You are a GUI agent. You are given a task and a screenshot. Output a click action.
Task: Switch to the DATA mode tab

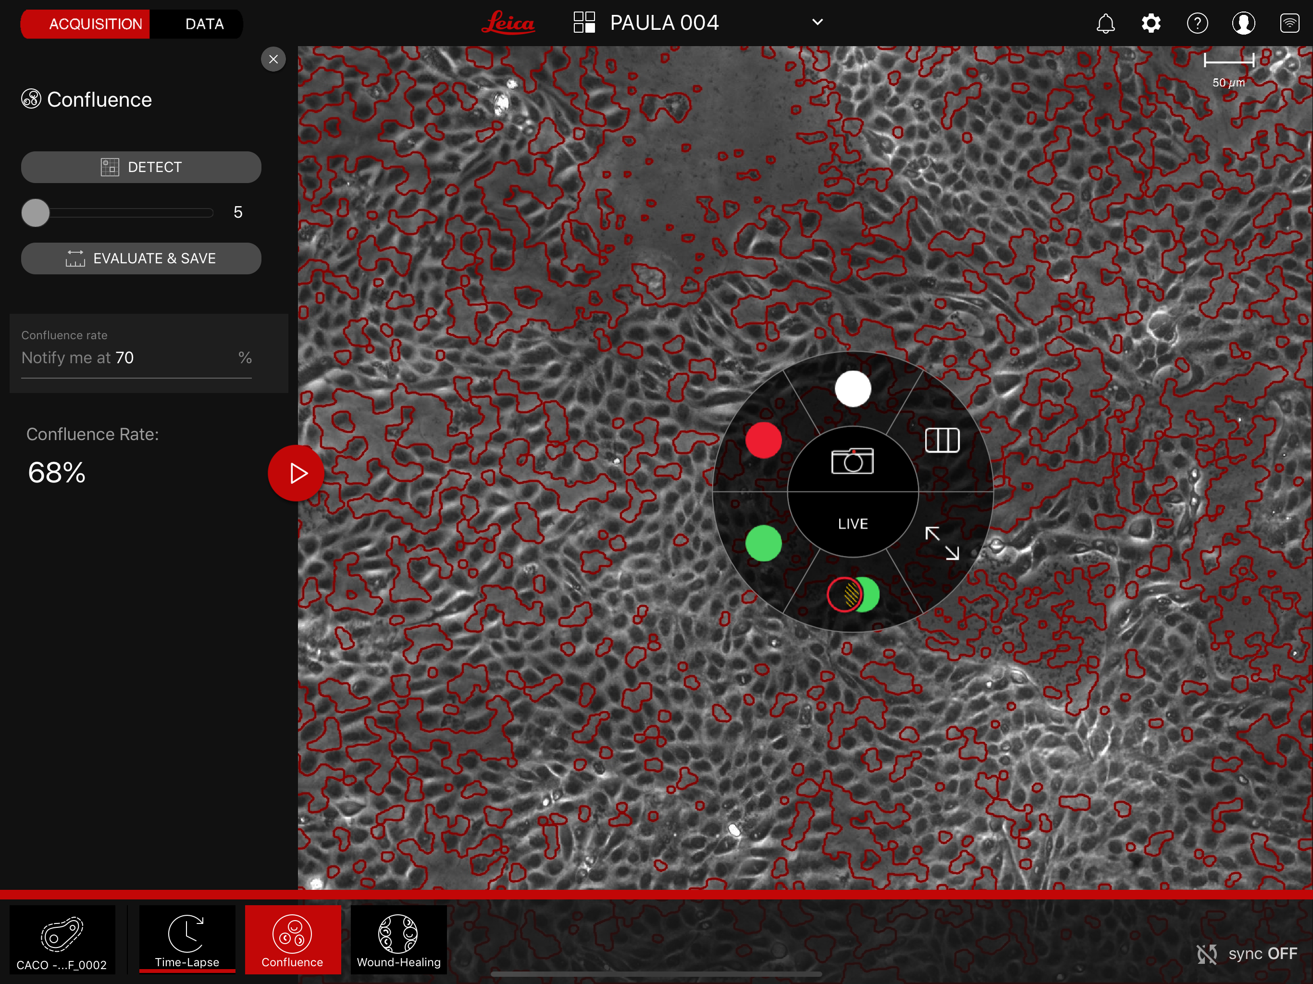pyautogui.click(x=204, y=24)
